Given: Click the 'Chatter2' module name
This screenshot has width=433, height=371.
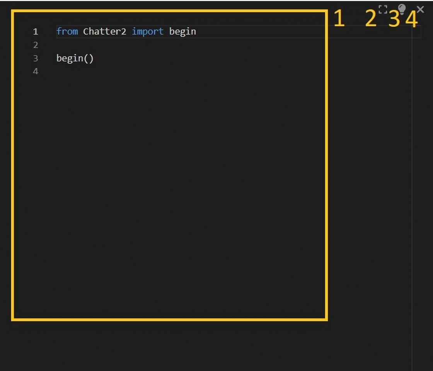Looking at the screenshot, I should pyautogui.click(x=105, y=31).
